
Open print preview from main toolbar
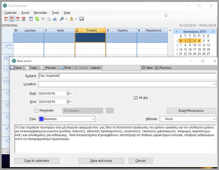[x=49, y=19]
